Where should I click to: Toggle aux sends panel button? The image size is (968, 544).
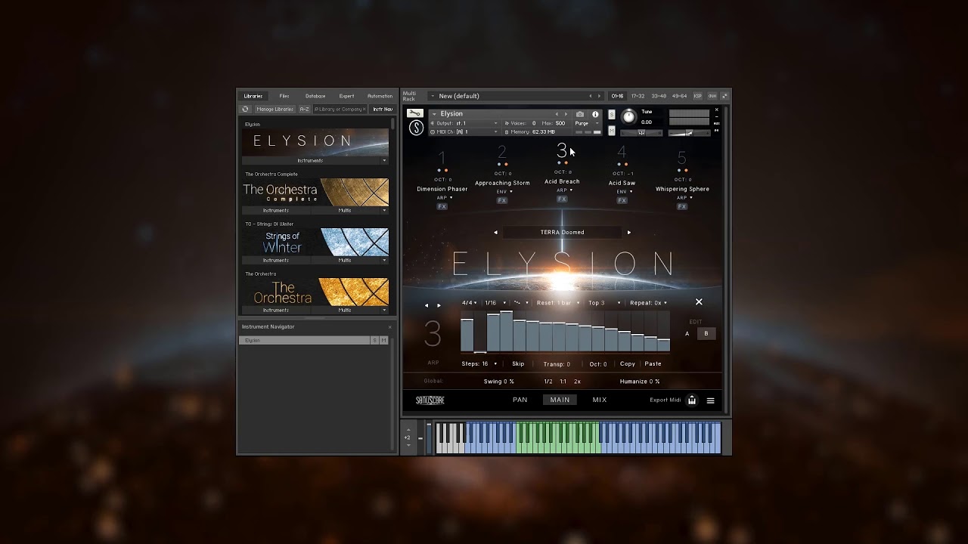click(x=712, y=96)
